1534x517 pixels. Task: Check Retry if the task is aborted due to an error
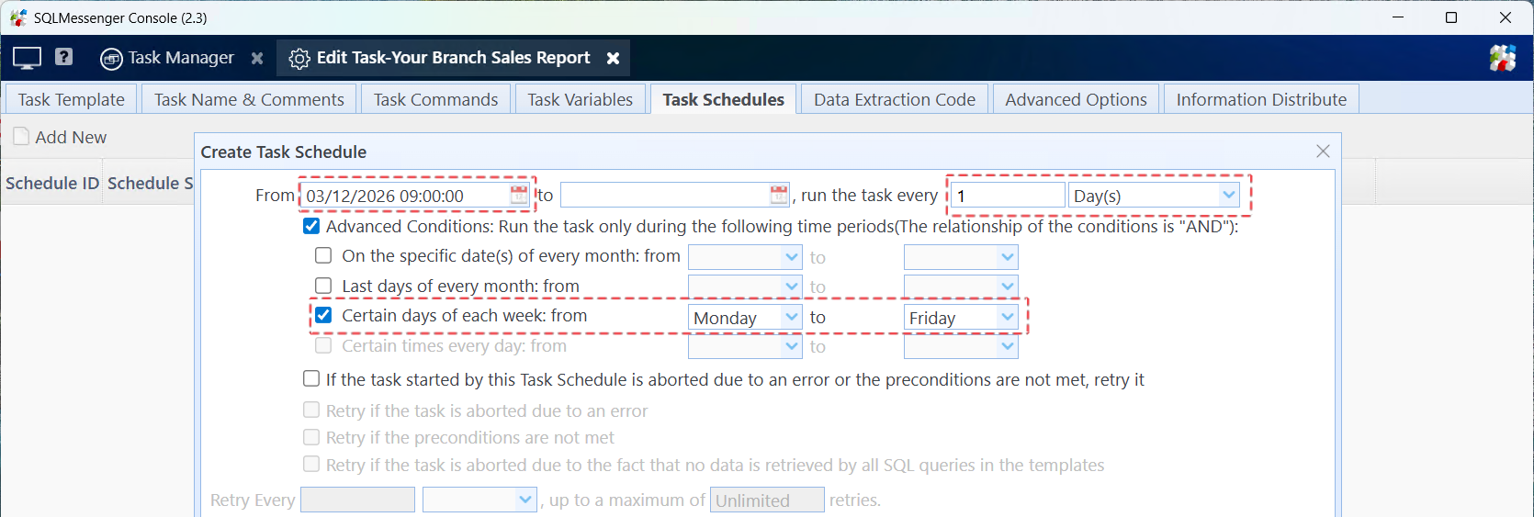coord(311,410)
